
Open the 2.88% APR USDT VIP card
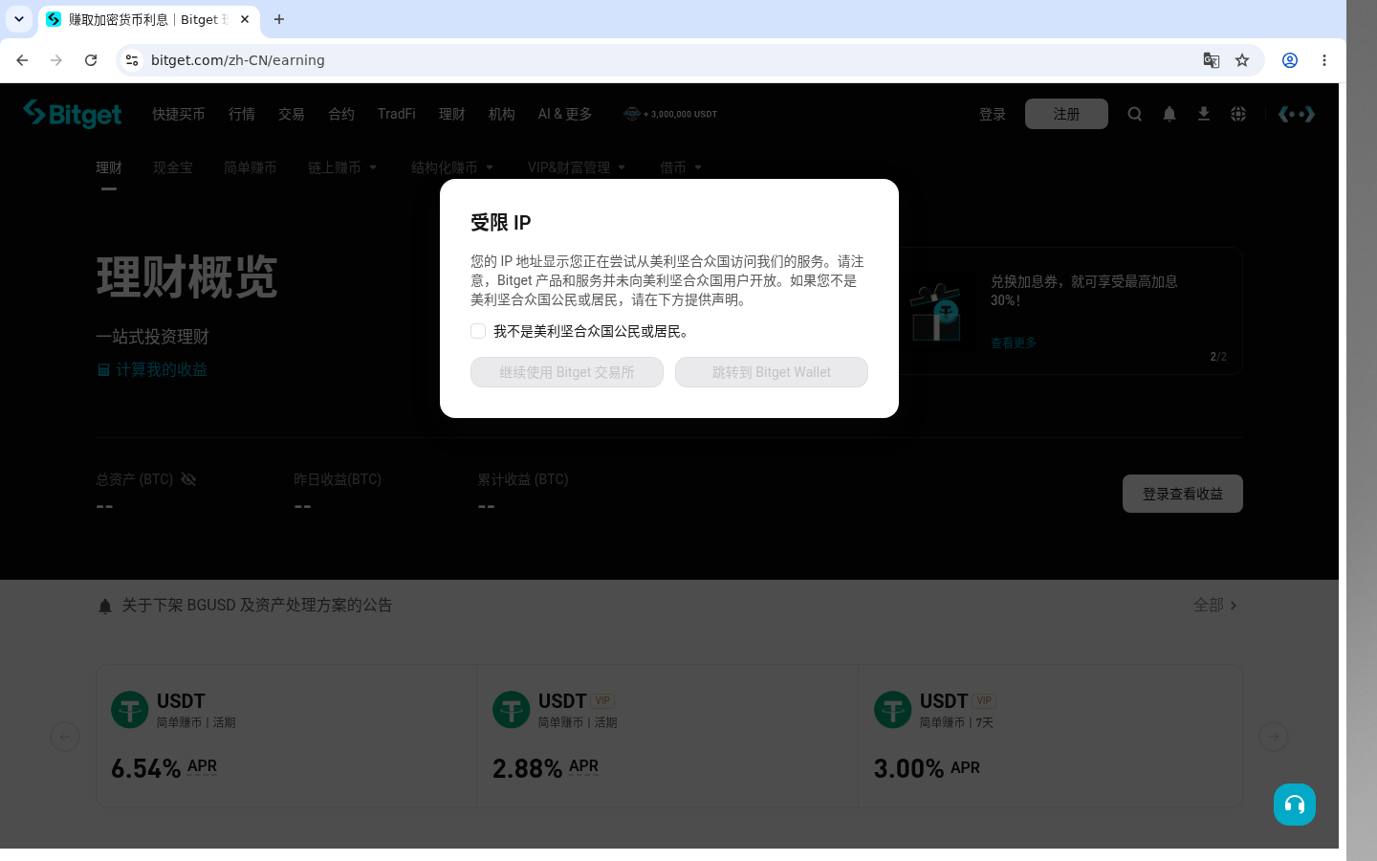pos(667,737)
